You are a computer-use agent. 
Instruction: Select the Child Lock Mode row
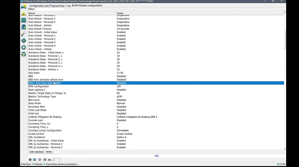coord(156,110)
